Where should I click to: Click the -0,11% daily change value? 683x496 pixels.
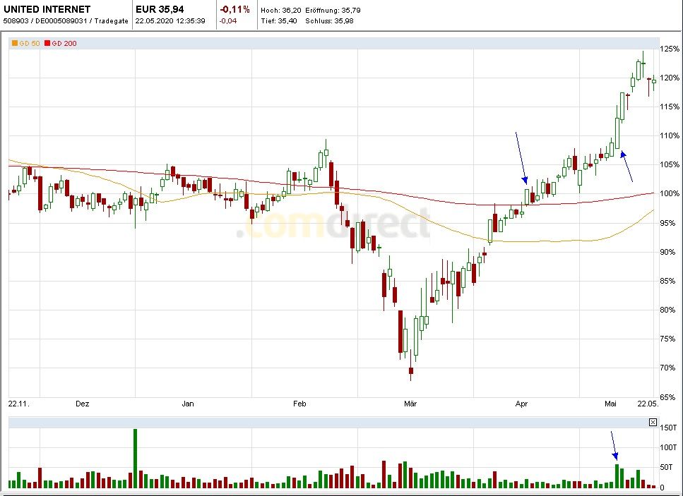click(x=234, y=10)
